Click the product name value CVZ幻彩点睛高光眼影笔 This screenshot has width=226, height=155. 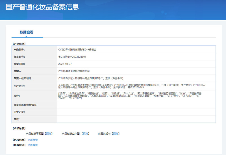(x=77, y=49)
